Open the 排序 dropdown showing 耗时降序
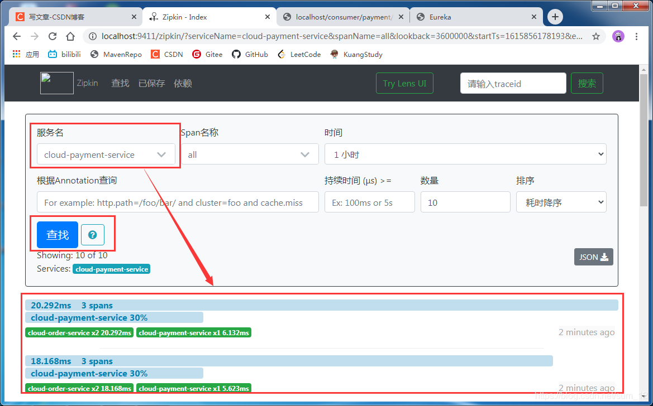Image resolution: width=653 pixels, height=406 pixels. (x=561, y=202)
